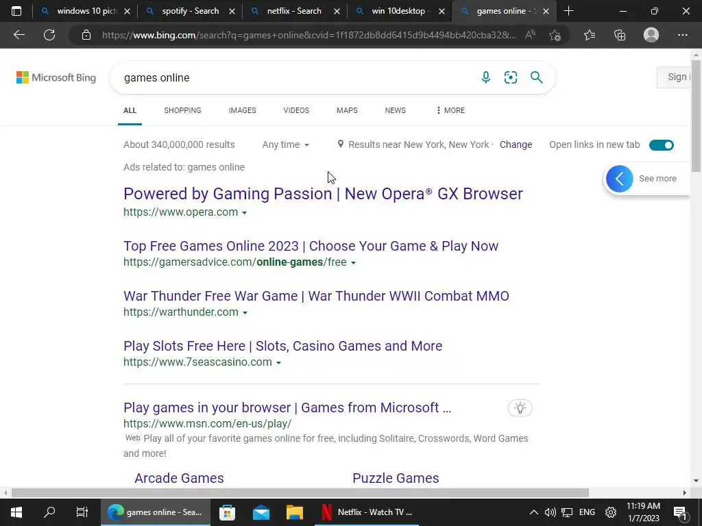The height and width of the screenshot is (526, 702).
Task: Expand the opera.com ad URL arrow
Action: 245,213
